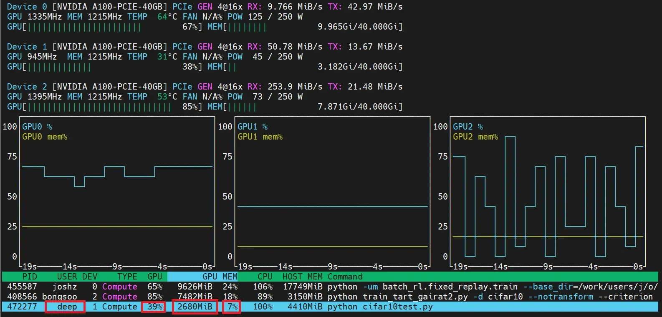Click the 17749MiB host memory value
The image size is (662, 317).
[x=303, y=287]
